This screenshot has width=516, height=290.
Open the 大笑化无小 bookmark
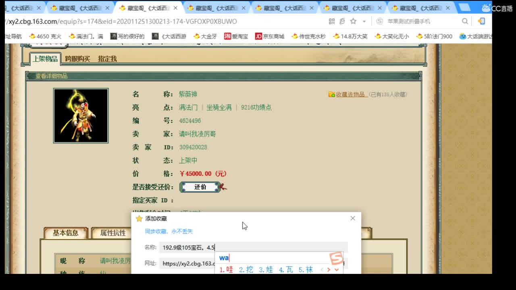[391, 36]
